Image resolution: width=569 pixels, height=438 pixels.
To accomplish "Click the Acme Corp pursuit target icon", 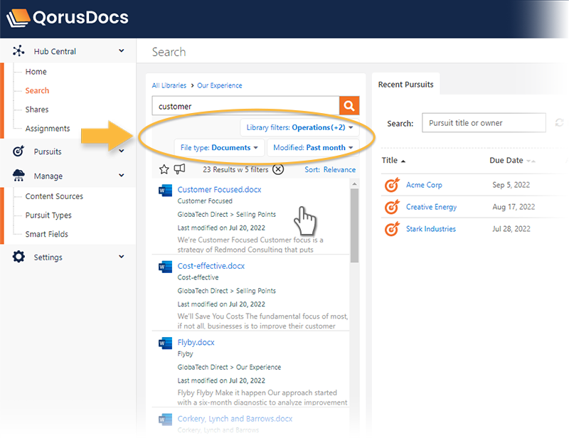I will click(392, 185).
